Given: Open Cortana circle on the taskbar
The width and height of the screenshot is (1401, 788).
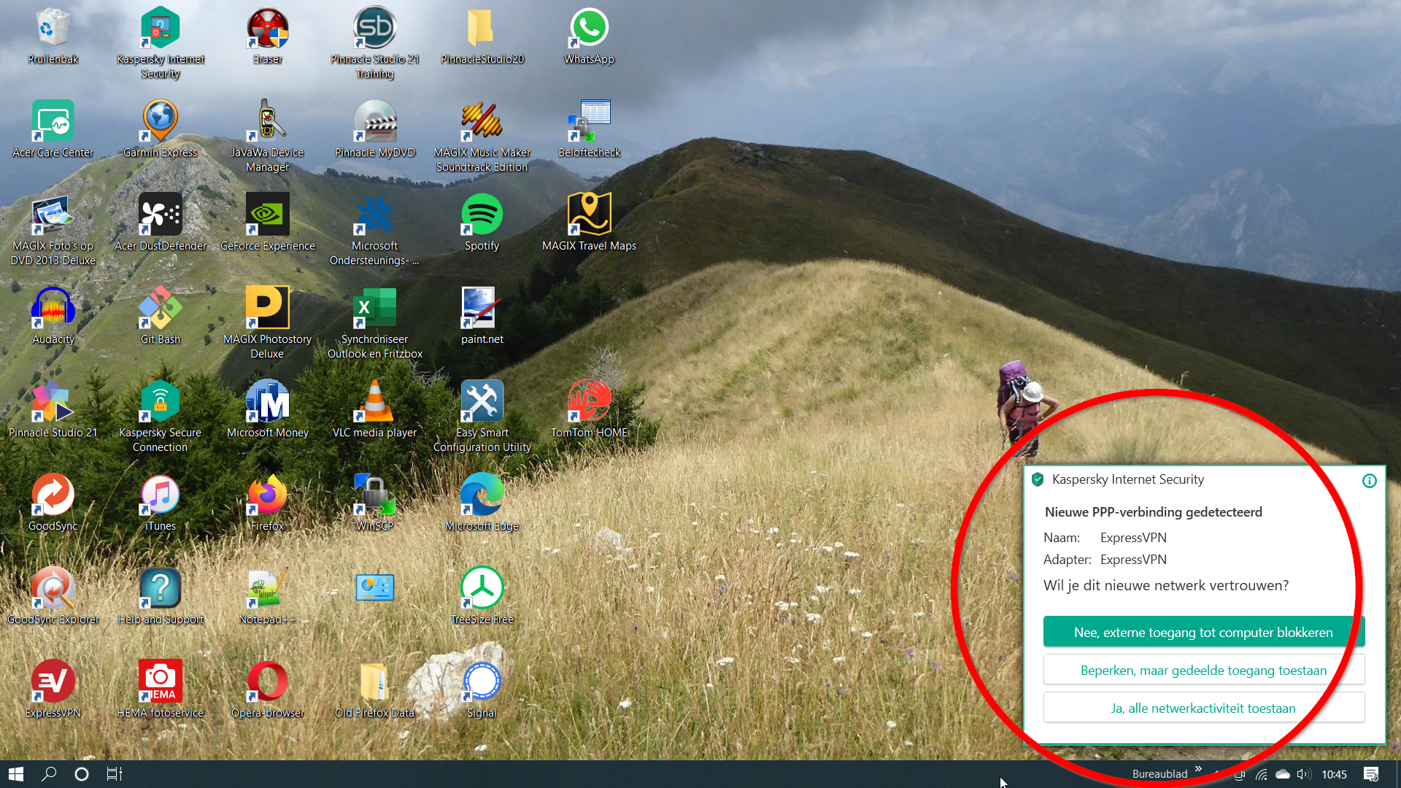Looking at the screenshot, I should (82, 774).
